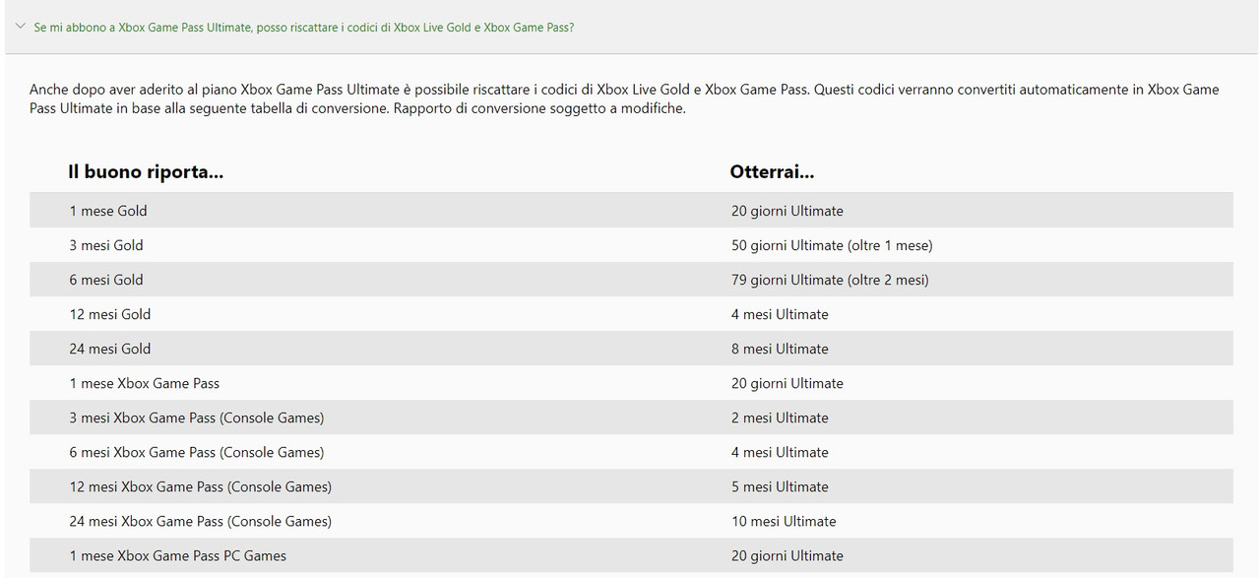The image size is (1260, 578).
Task: Click the question "Se mi abbono a Xbox Game Pass Ultimate..."
Action: (304, 28)
